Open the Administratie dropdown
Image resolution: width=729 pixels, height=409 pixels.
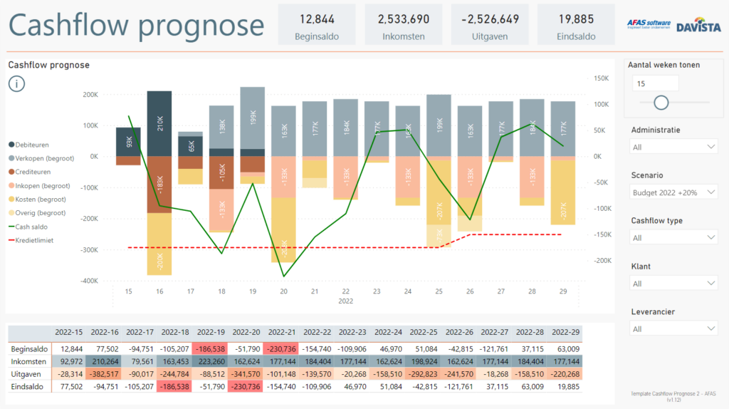pos(673,147)
